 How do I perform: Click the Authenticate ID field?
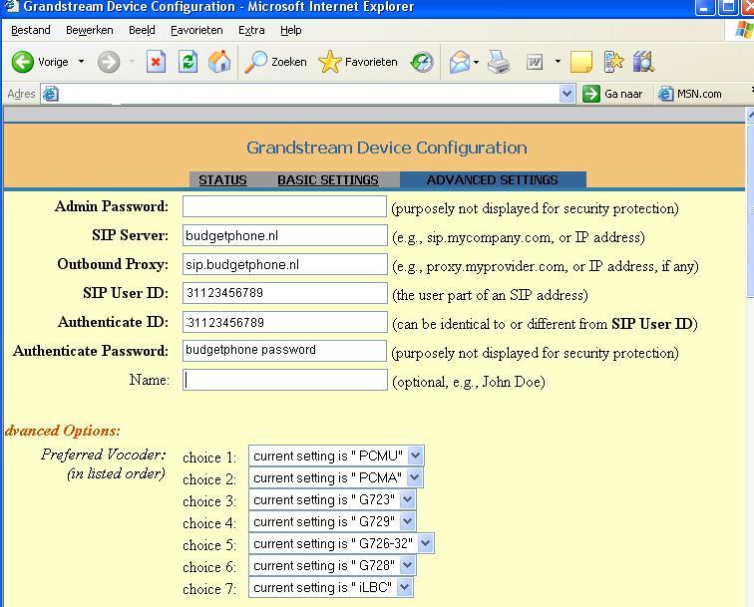(x=284, y=322)
